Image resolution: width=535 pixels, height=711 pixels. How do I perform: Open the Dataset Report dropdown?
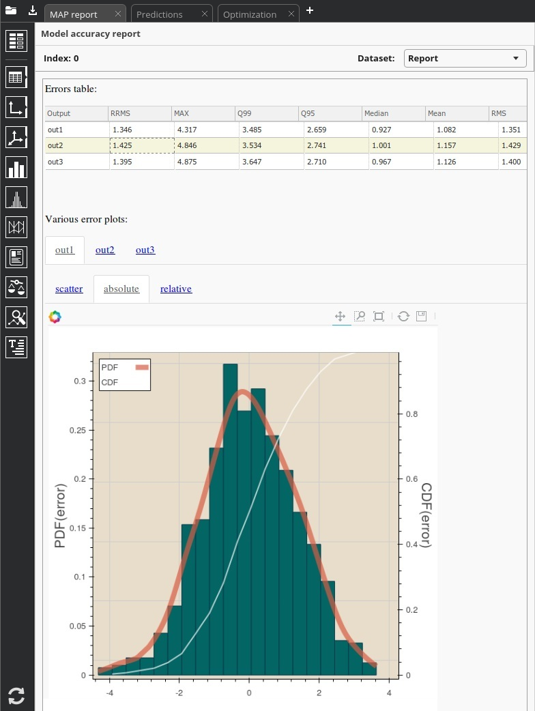coord(465,58)
